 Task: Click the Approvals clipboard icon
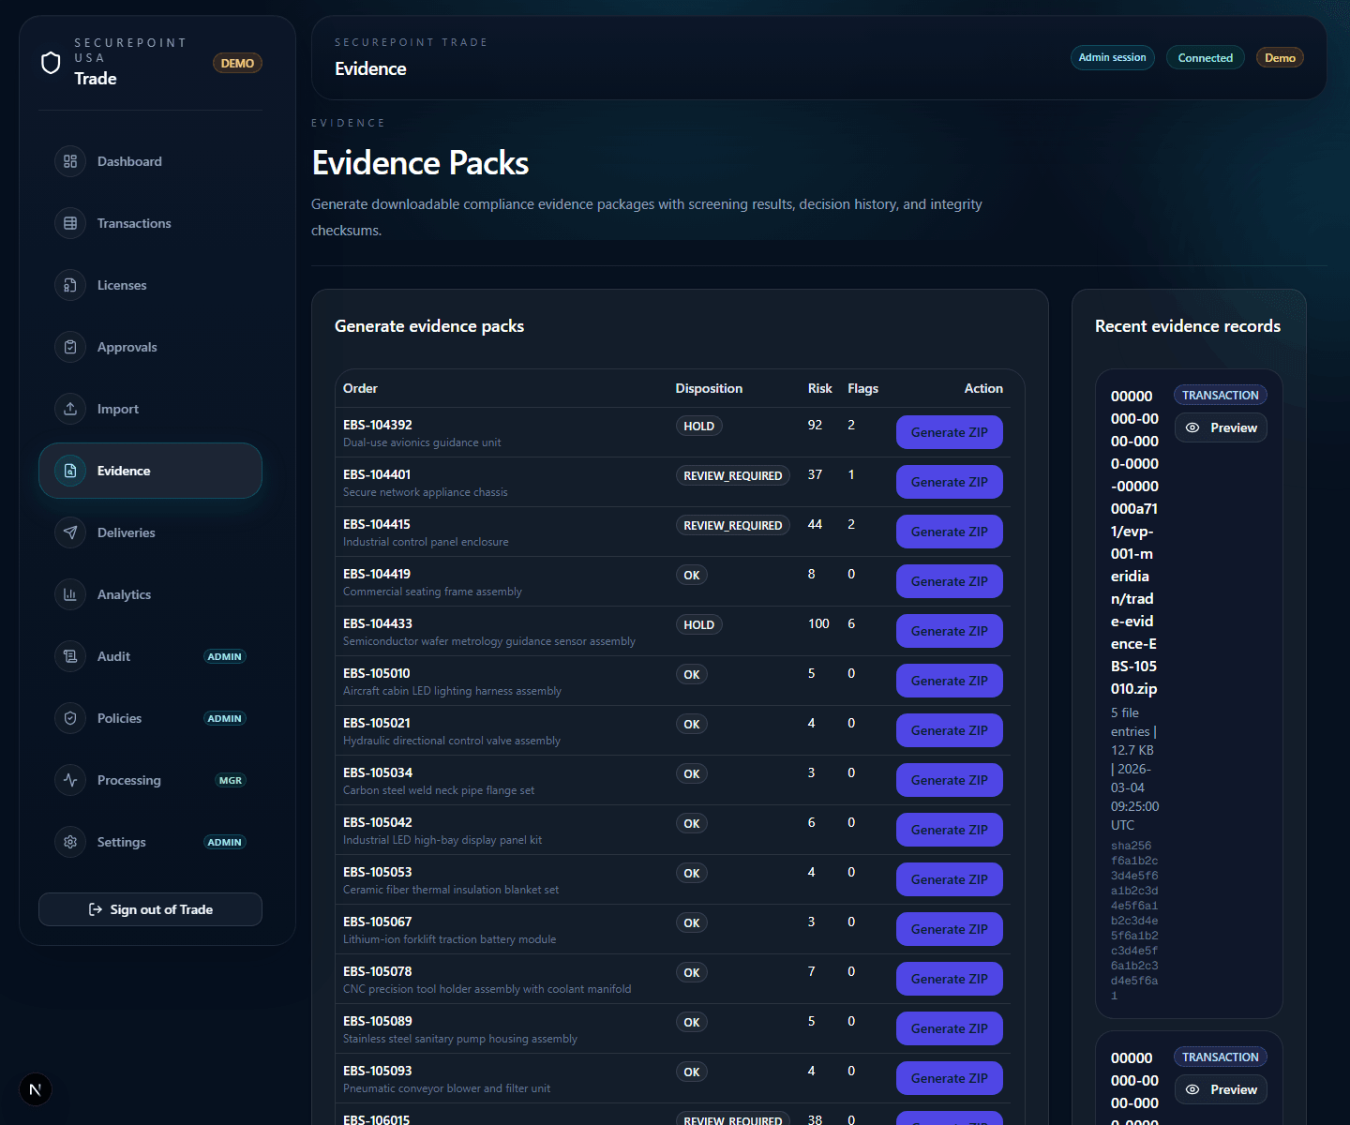point(70,347)
